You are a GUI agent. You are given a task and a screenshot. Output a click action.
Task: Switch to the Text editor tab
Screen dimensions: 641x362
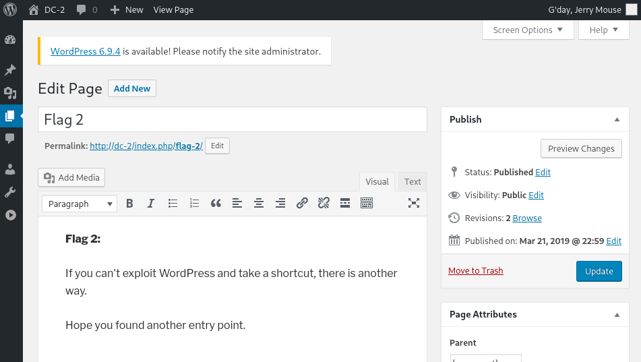(x=413, y=181)
